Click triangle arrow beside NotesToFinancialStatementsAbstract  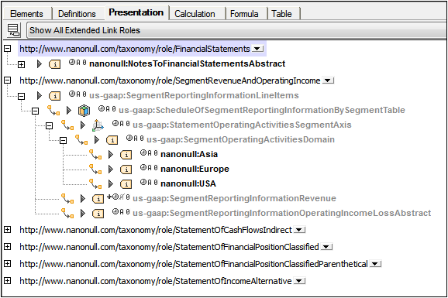click(40, 64)
